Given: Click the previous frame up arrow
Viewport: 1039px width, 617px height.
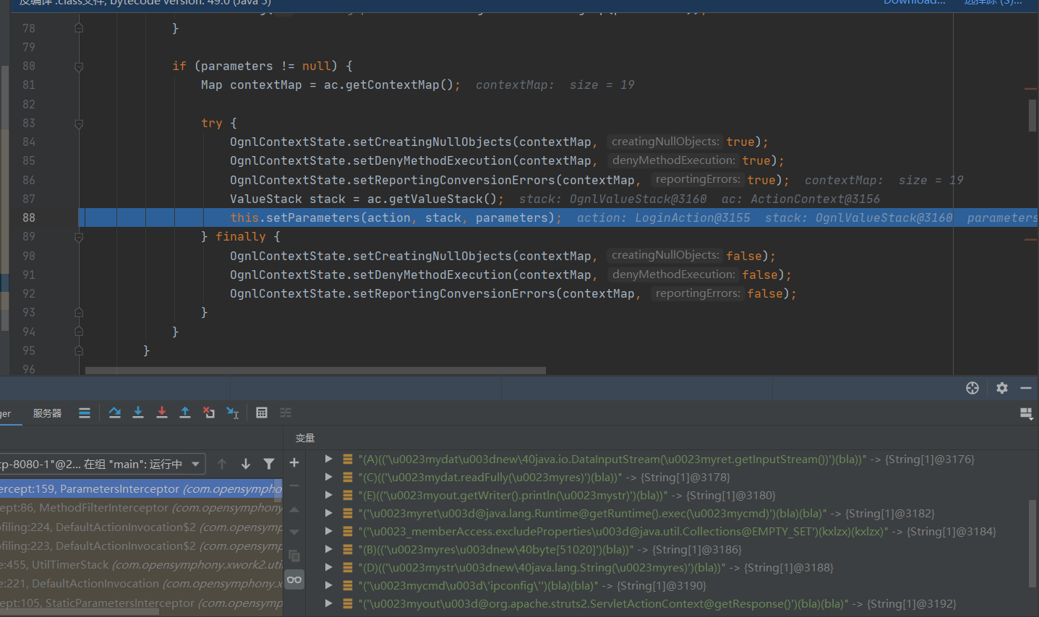Looking at the screenshot, I should point(222,464).
